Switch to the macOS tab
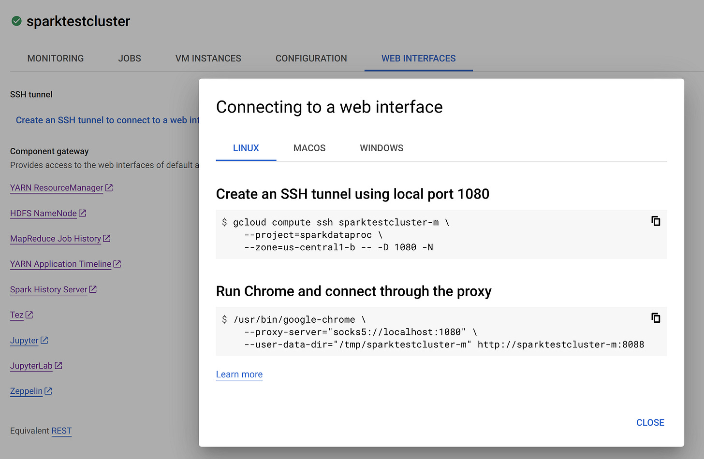This screenshot has width=704, height=459. point(309,148)
